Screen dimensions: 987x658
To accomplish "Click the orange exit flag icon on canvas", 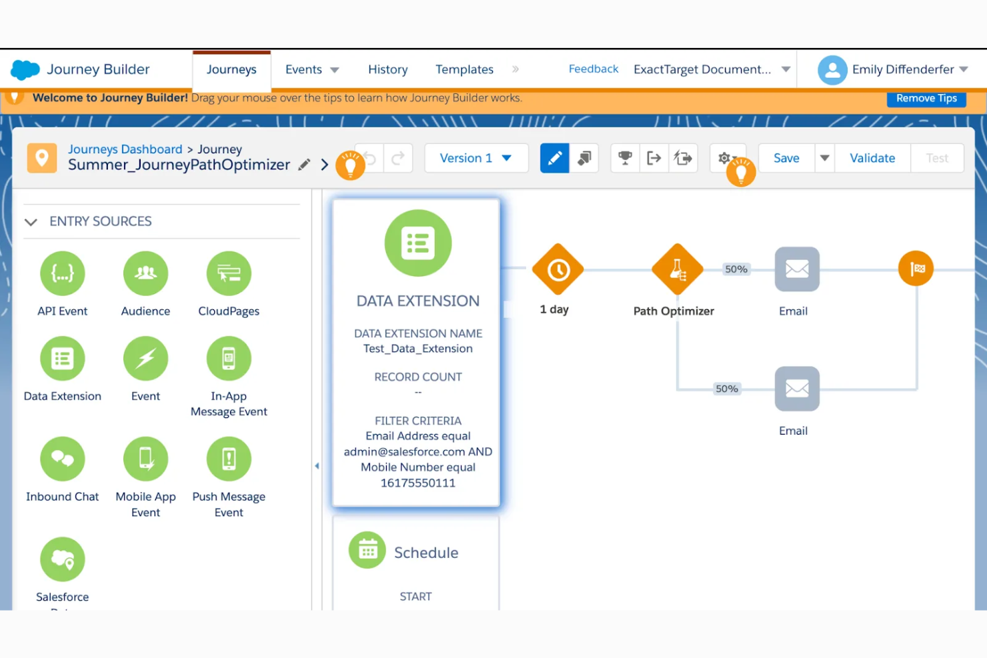I will click(916, 269).
